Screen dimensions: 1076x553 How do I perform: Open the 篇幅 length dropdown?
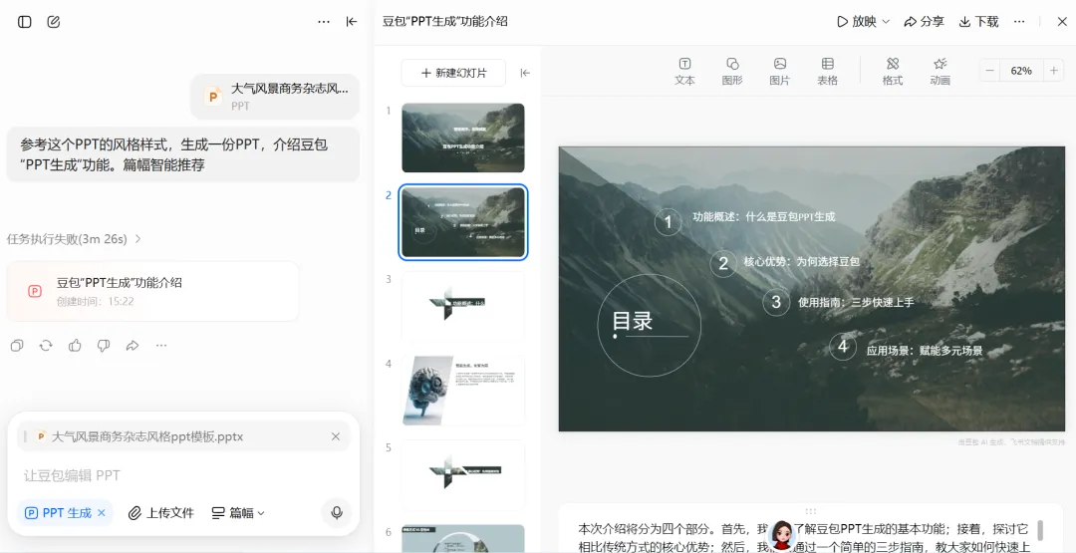238,512
